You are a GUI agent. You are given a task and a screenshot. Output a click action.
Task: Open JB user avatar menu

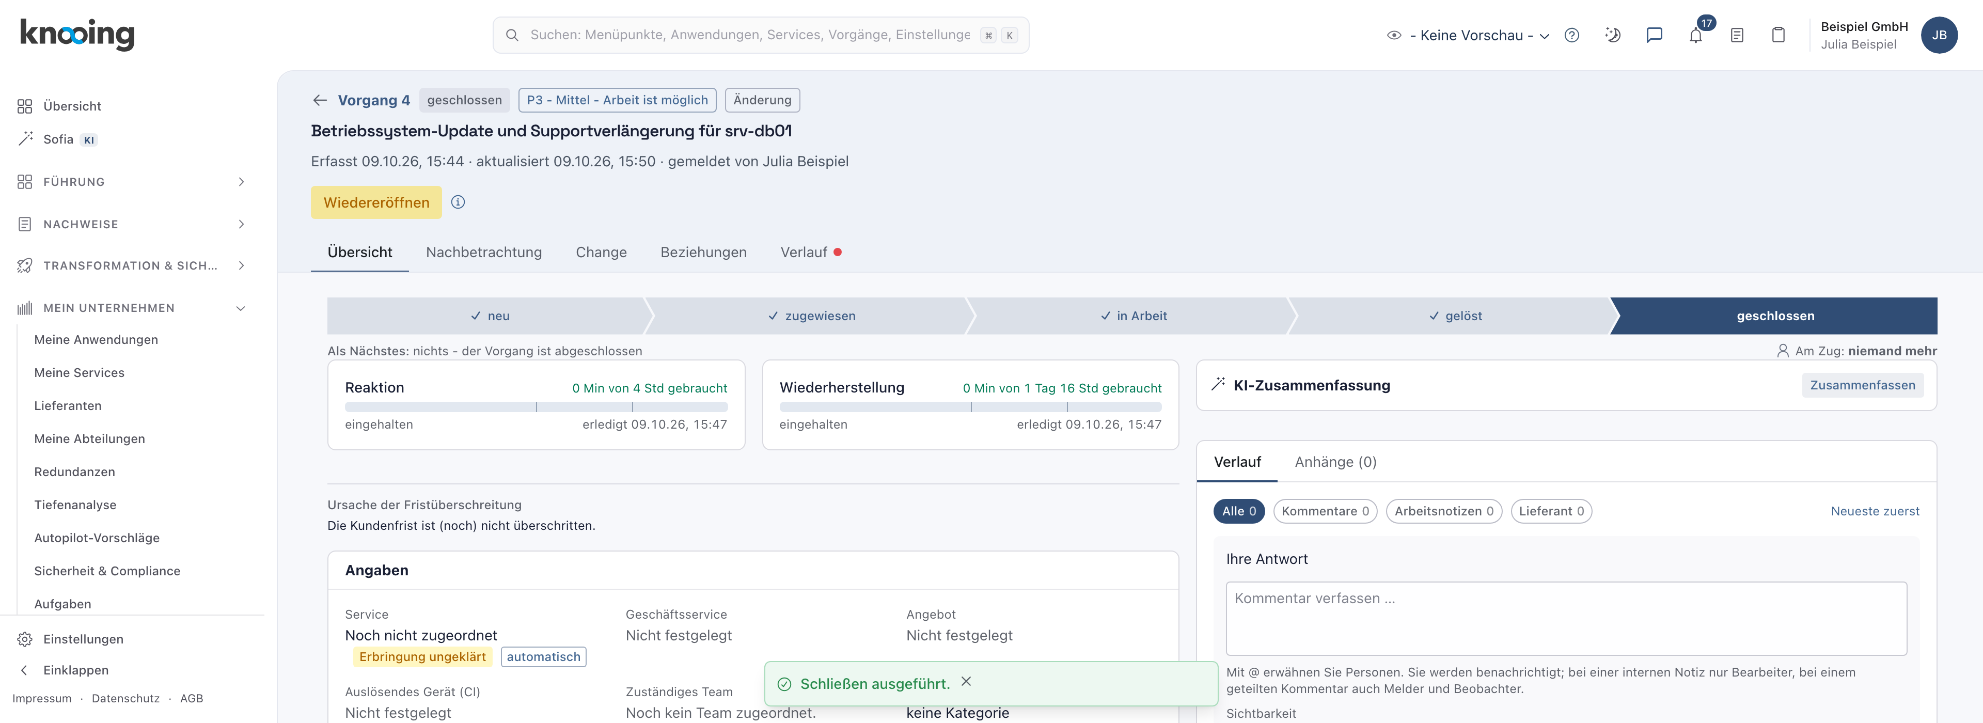pyautogui.click(x=1939, y=36)
